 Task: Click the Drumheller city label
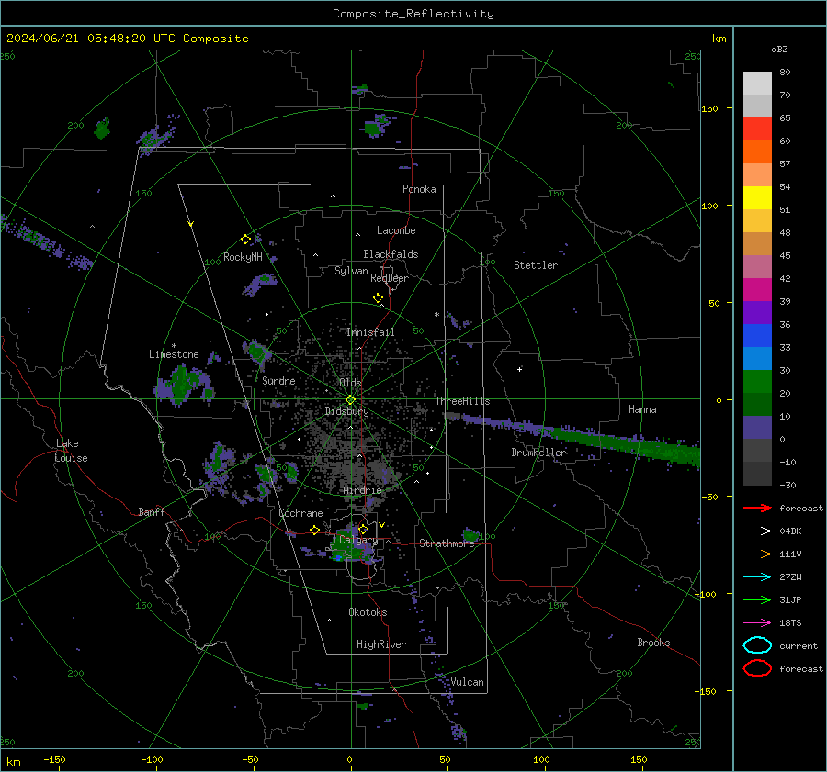539,453
